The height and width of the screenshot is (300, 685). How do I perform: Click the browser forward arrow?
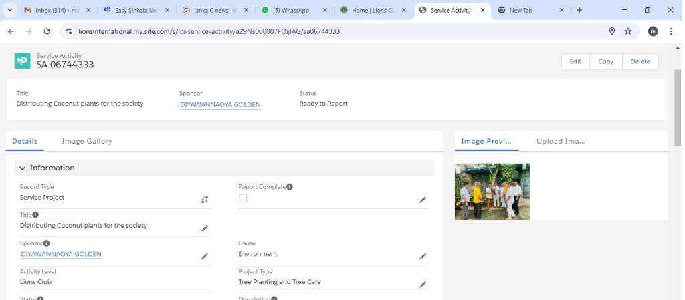(x=29, y=31)
